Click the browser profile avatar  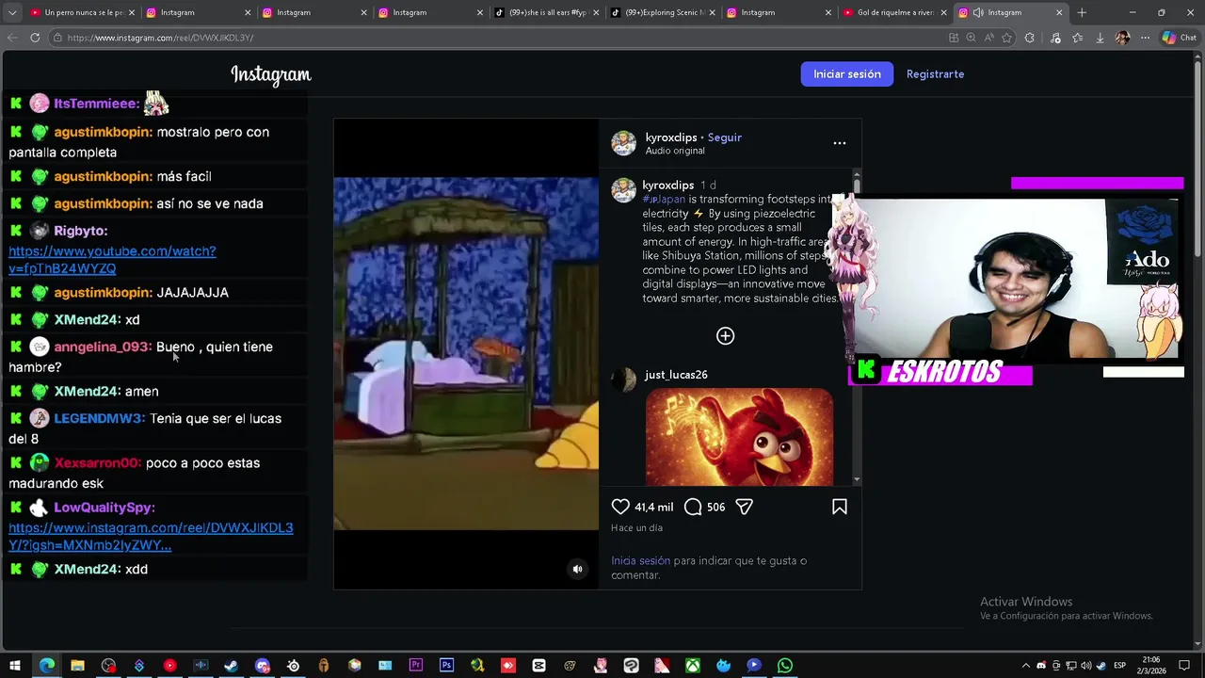click(1122, 38)
